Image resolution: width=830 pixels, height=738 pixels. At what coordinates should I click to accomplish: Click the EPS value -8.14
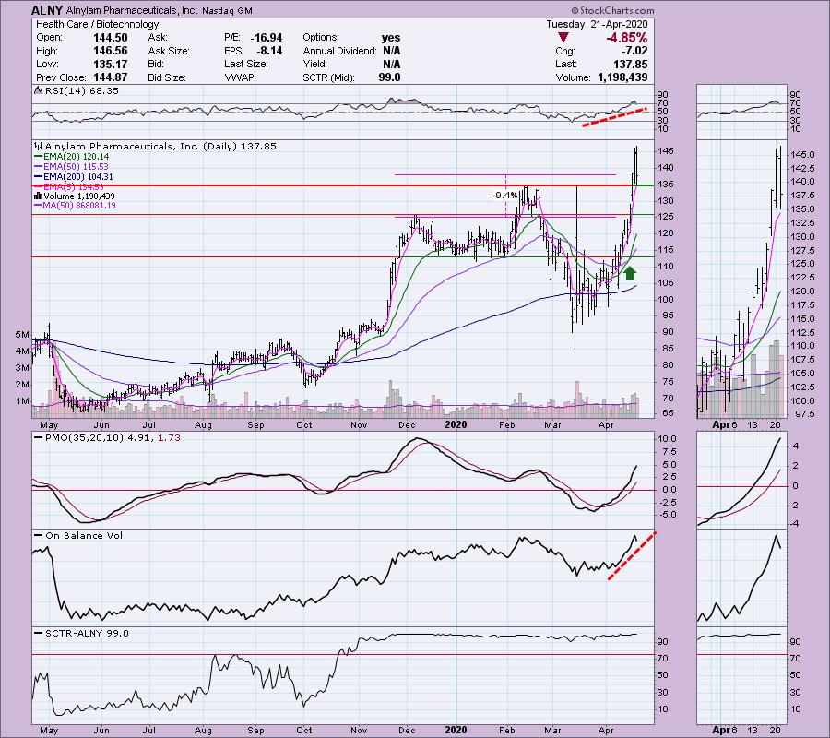[269, 51]
